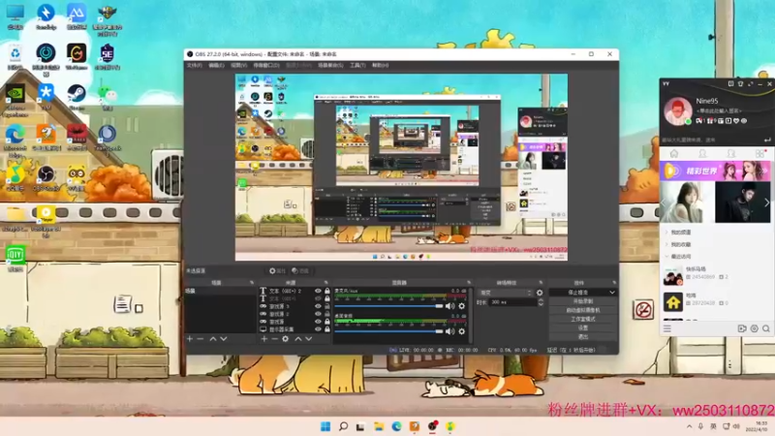
Task: Toggle the lock on 游戏源 3 source
Action: 327,306
